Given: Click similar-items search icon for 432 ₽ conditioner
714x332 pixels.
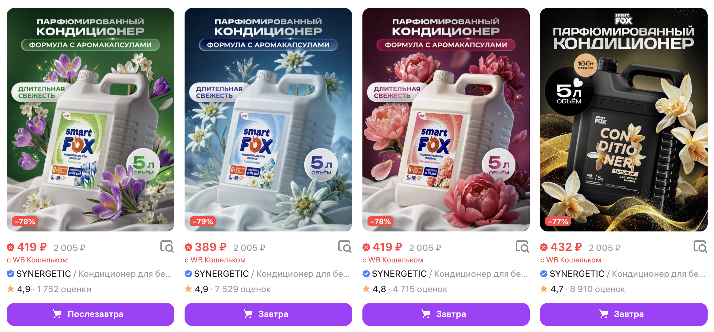Looking at the screenshot, I should point(700,247).
